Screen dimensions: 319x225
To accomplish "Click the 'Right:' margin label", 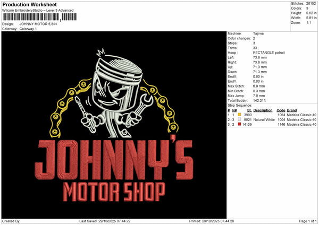I will 232,62.
